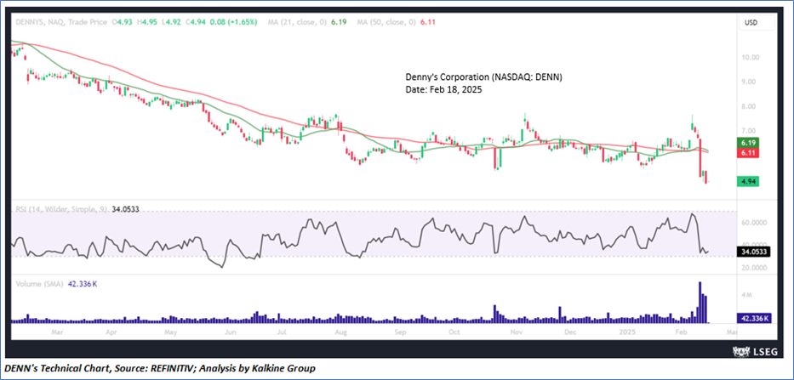Click the red 6.11 price axis tag

[x=747, y=153]
